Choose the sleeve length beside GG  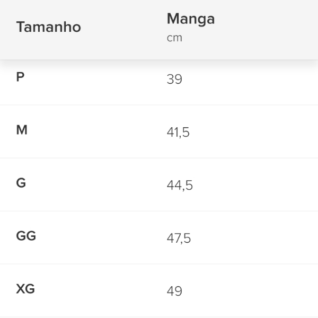pos(179,238)
